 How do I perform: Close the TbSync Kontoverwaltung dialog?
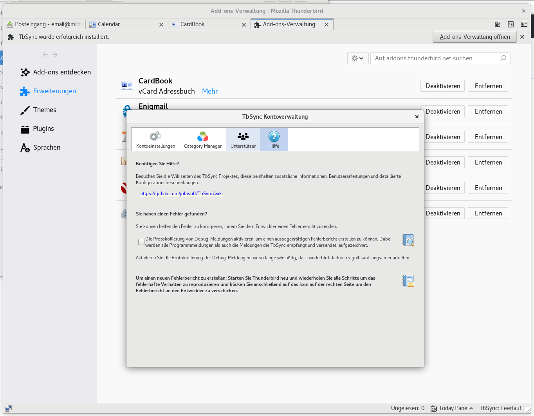417,117
